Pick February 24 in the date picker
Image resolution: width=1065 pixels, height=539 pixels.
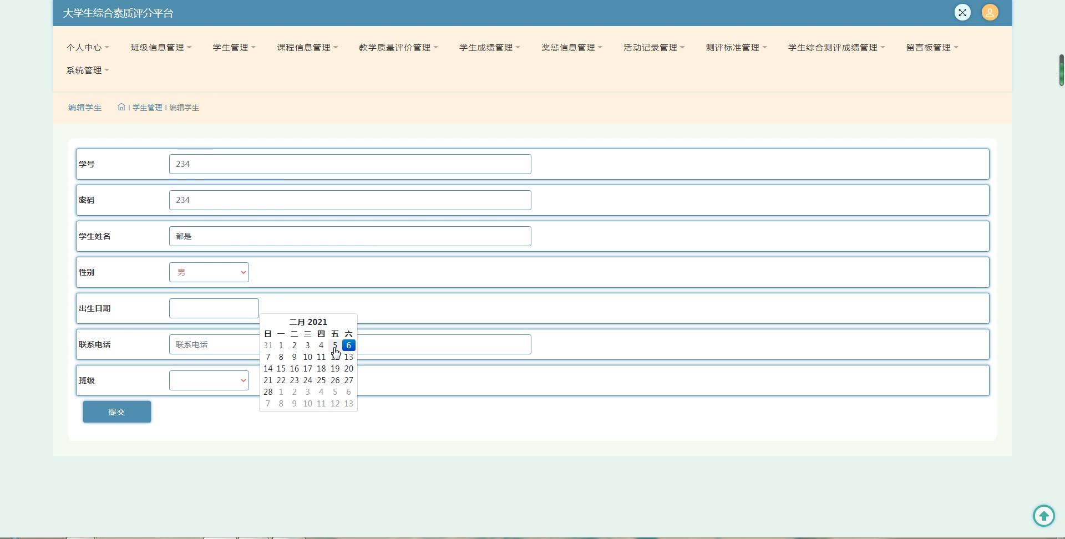coord(307,380)
